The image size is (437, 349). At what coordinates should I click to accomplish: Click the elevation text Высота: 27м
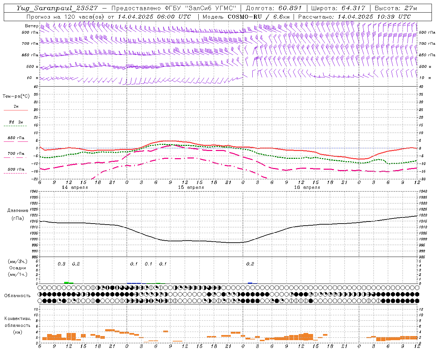(396, 8)
